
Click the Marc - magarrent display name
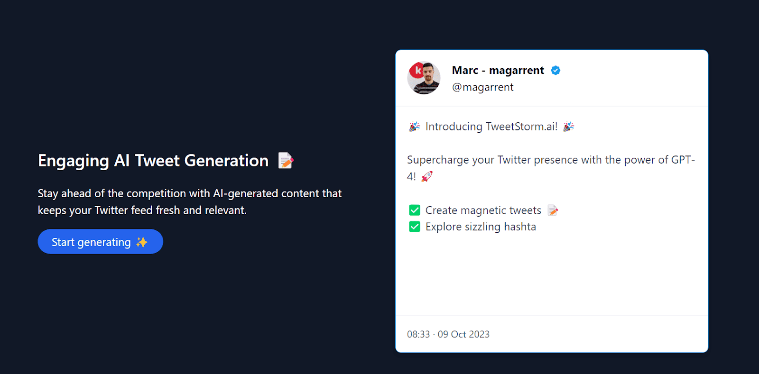[498, 70]
